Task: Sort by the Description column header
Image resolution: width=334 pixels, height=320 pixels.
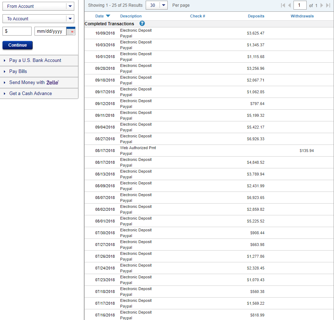Action: coord(131,16)
